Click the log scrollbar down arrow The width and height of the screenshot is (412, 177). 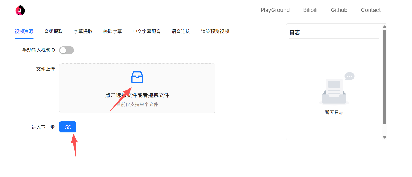(x=384, y=137)
